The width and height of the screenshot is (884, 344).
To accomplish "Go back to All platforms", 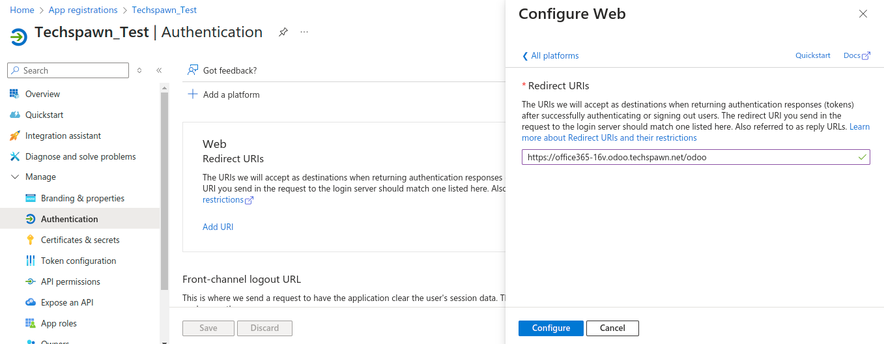I will pyautogui.click(x=550, y=55).
